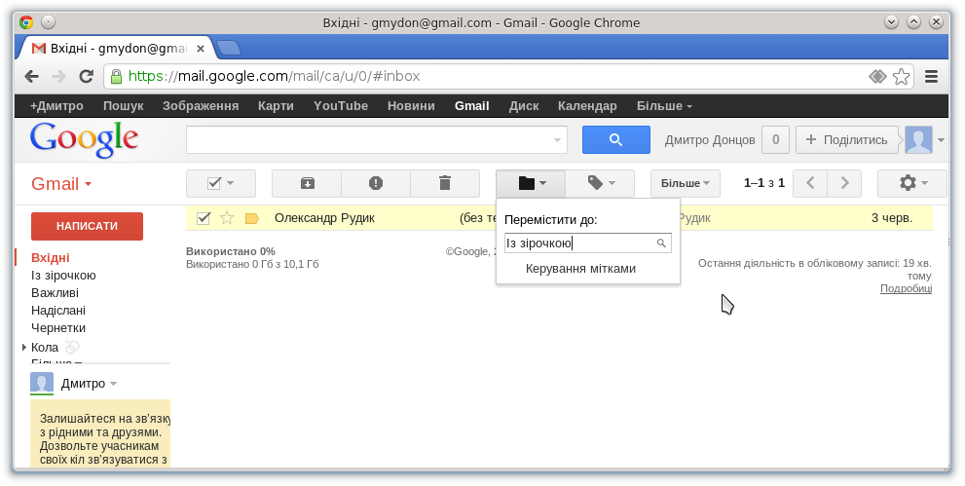Go to the newer messages arrow
This screenshot has width=965, height=486.
coord(810,183)
